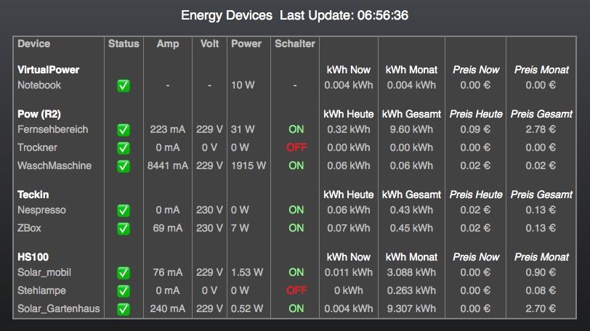Click the Device column header
Screen dimensions: 590x331
pyautogui.click(x=34, y=44)
